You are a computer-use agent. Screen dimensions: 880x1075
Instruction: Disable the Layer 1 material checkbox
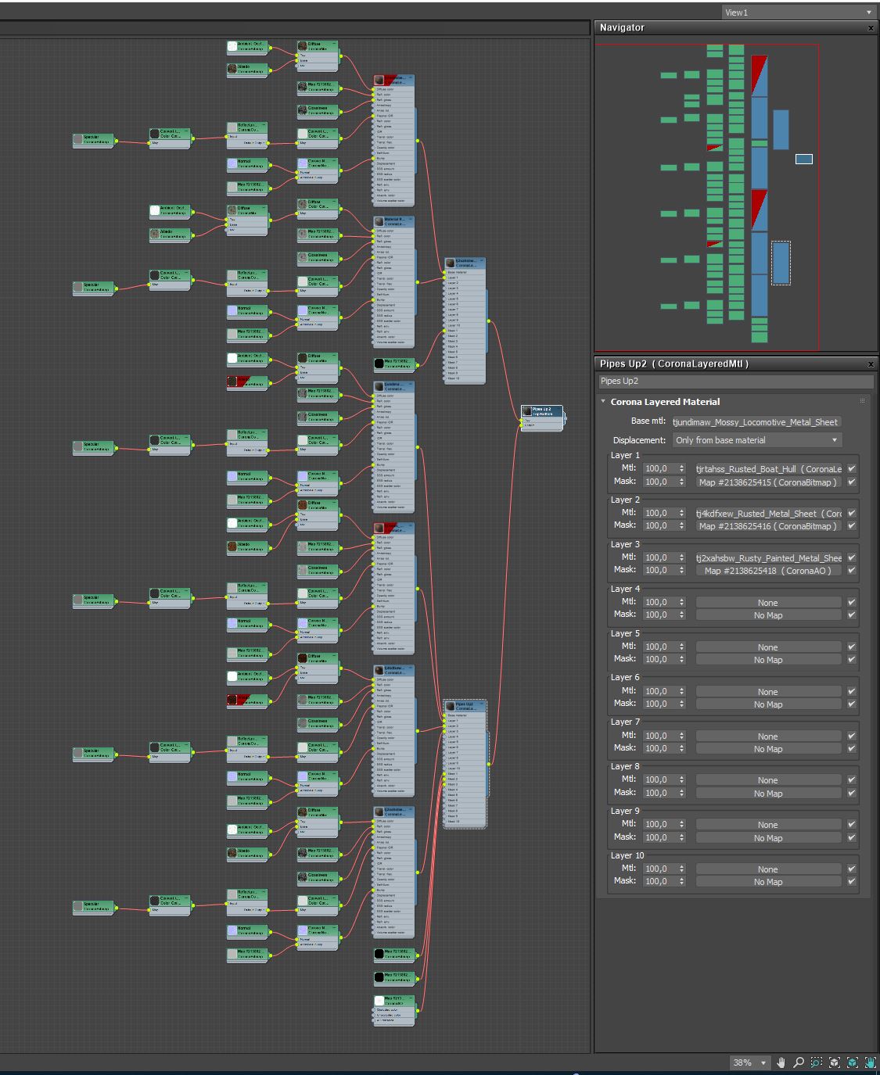852,469
